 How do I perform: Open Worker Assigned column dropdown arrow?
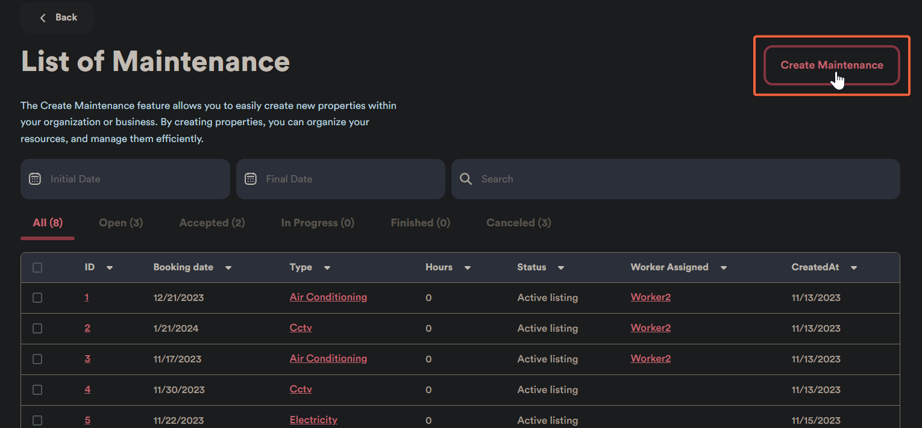pyautogui.click(x=724, y=268)
